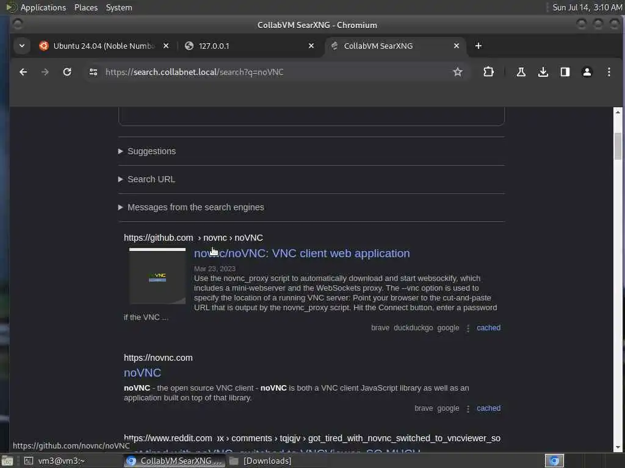The width and height of the screenshot is (625, 468).
Task: Close the CollabVM SearXNG tab
Action: coord(457,46)
